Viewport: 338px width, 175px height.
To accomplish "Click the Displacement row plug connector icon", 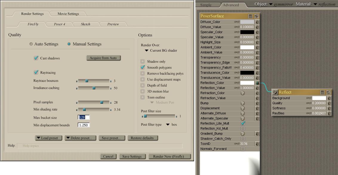I will pyautogui.click(x=257, y=108).
